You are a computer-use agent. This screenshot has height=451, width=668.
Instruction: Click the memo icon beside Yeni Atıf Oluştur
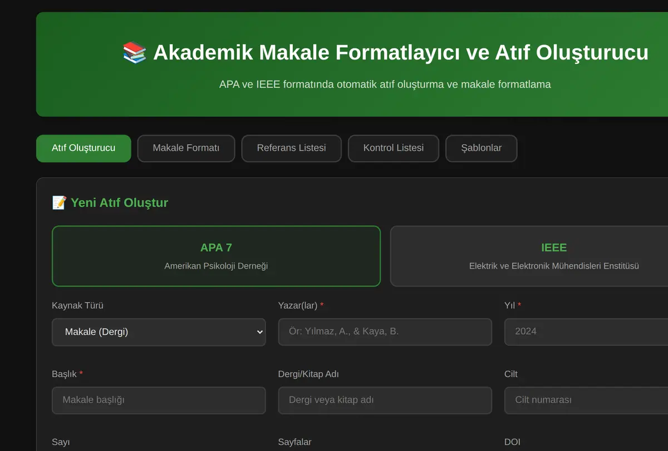tap(59, 202)
